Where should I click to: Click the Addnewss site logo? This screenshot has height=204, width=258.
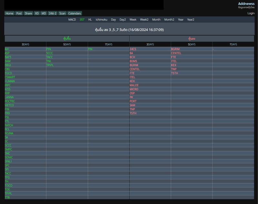tap(246, 4)
